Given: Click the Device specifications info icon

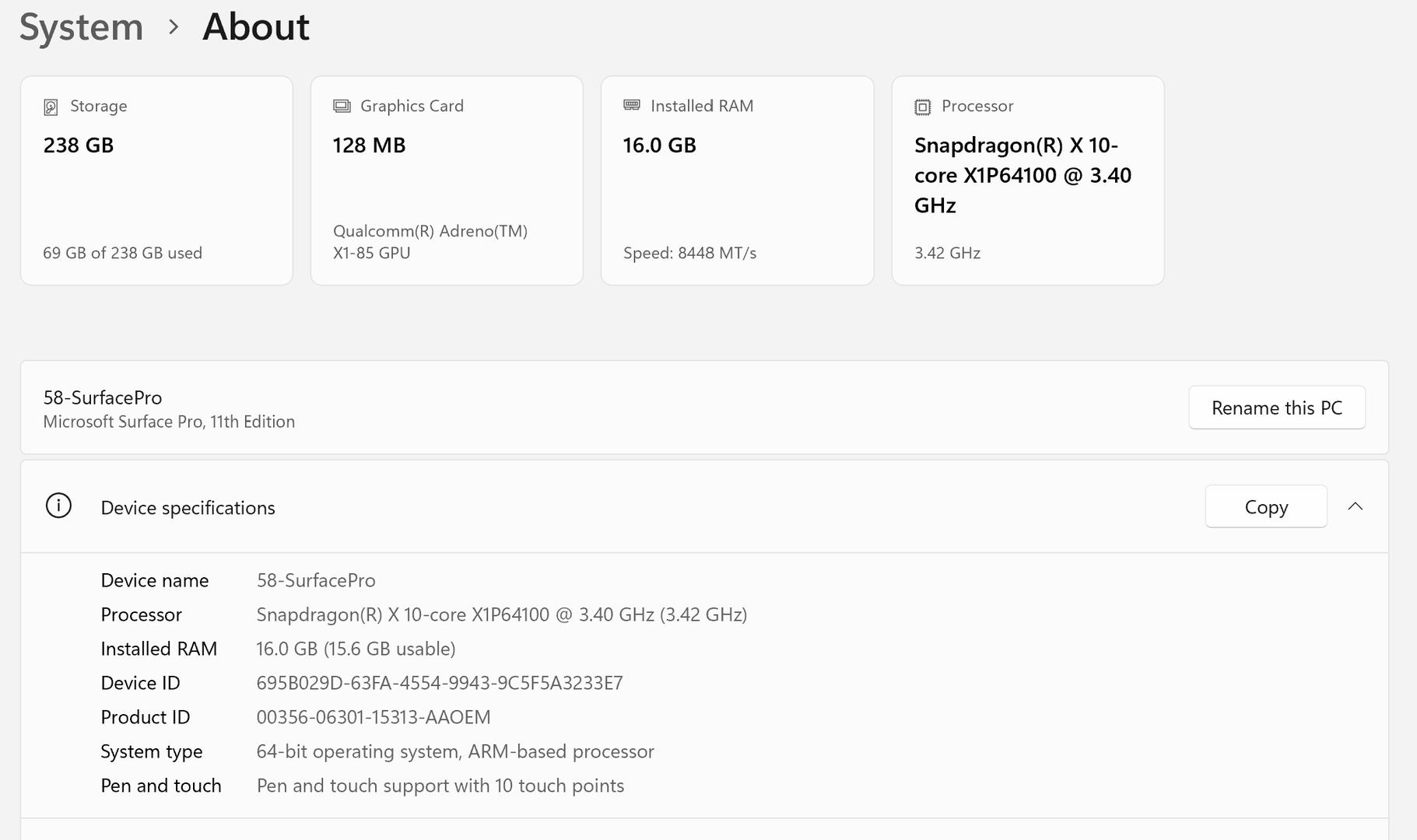Looking at the screenshot, I should pos(58,506).
